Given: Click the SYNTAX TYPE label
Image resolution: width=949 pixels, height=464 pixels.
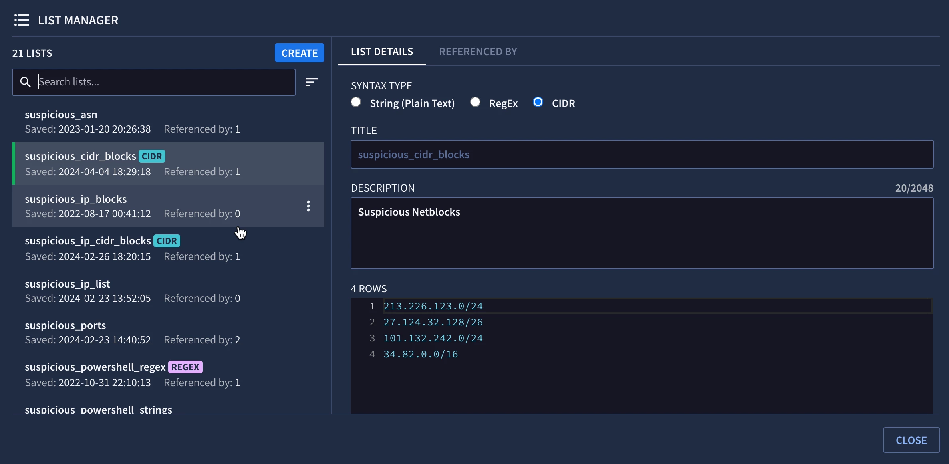Looking at the screenshot, I should coord(381,86).
